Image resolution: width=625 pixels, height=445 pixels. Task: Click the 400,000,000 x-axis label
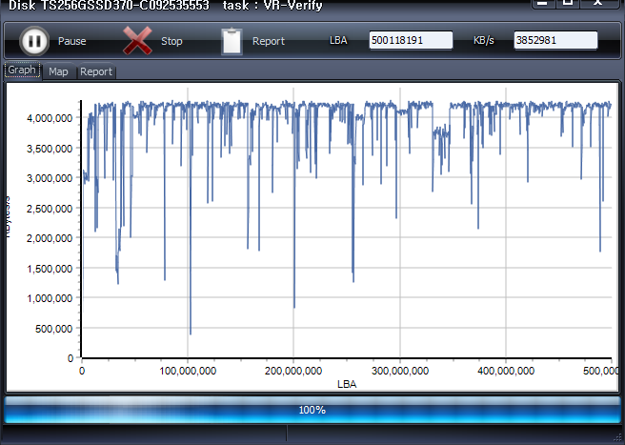tap(506, 371)
